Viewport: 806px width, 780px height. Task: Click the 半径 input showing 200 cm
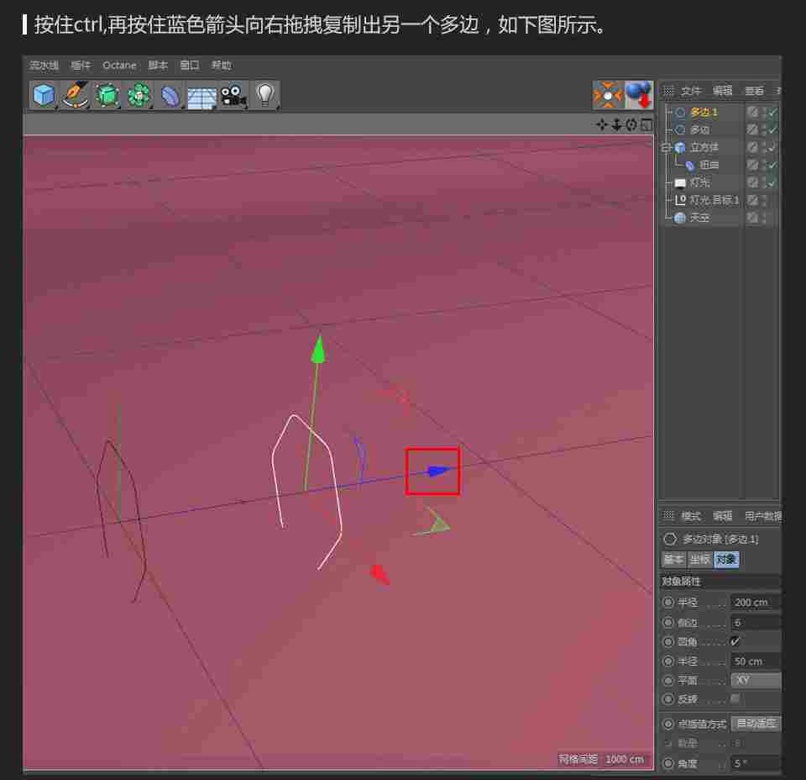coord(756,602)
